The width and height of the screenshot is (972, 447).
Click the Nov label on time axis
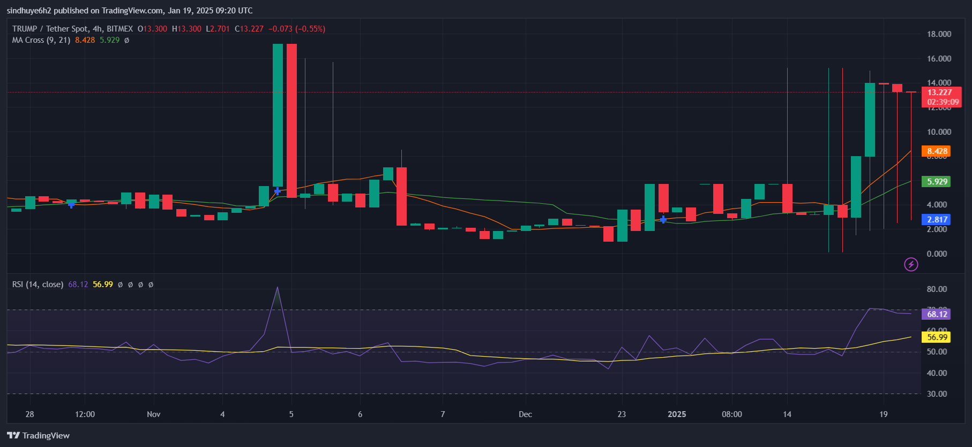[154, 414]
